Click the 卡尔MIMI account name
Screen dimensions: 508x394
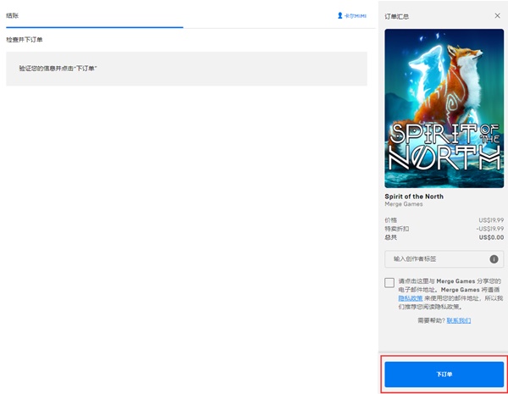tap(356, 16)
